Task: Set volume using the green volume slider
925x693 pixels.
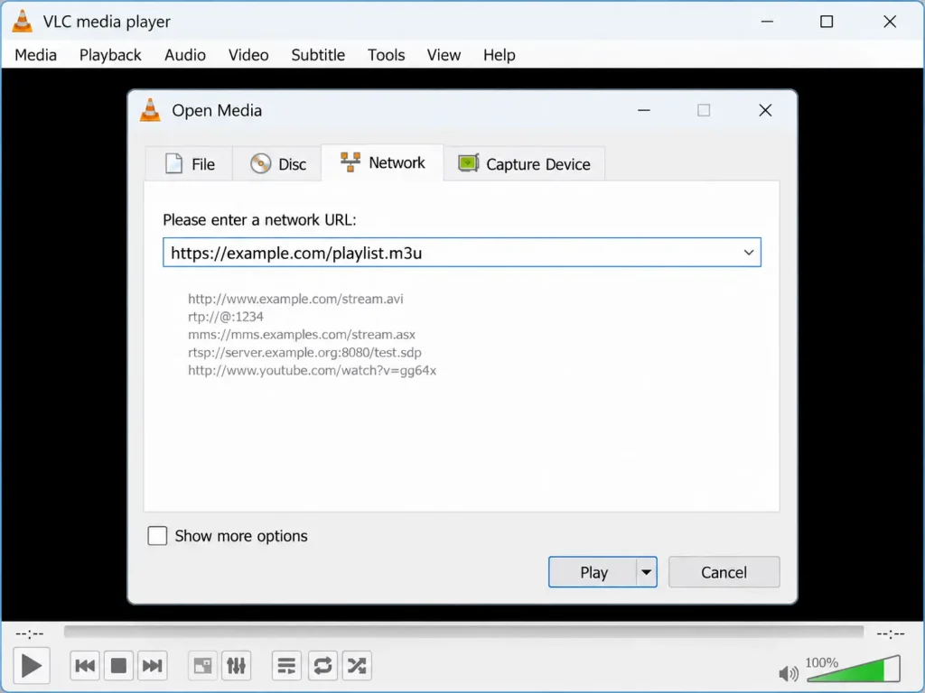Action: tap(854, 669)
